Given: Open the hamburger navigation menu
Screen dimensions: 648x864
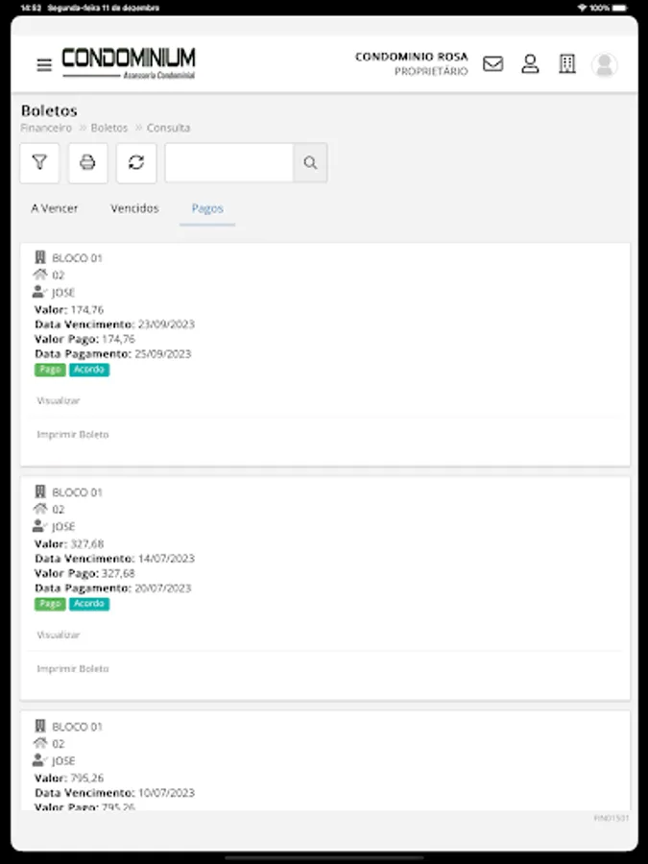Looking at the screenshot, I should (x=43, y=64).
